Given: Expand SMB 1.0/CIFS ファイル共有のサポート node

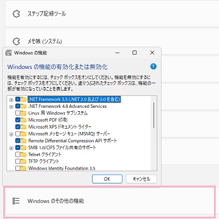Looking at the screenshot, I should point(11,148).
